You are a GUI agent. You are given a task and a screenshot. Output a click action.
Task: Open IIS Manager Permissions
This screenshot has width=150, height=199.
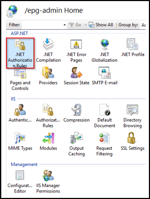(x=48, y=181)
